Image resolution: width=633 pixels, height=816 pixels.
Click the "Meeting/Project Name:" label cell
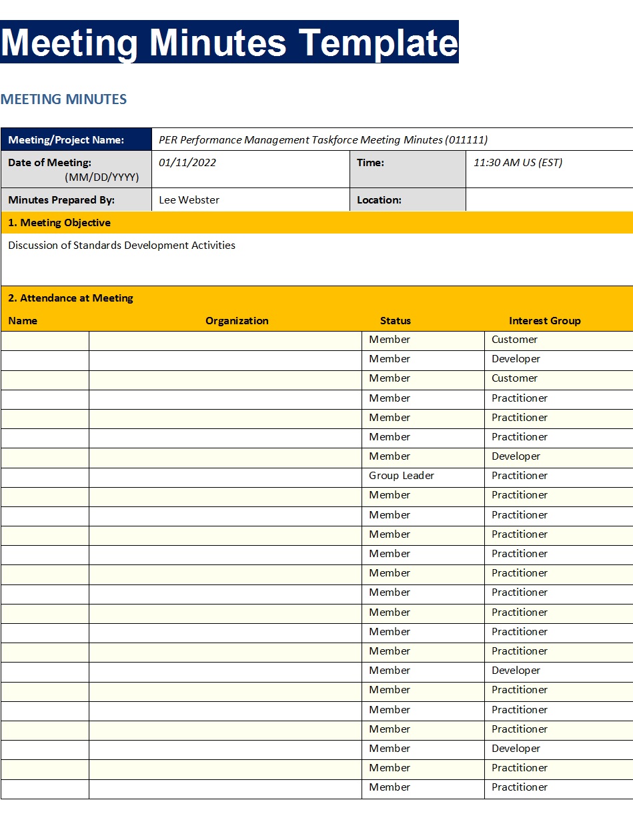pos(76,139)
